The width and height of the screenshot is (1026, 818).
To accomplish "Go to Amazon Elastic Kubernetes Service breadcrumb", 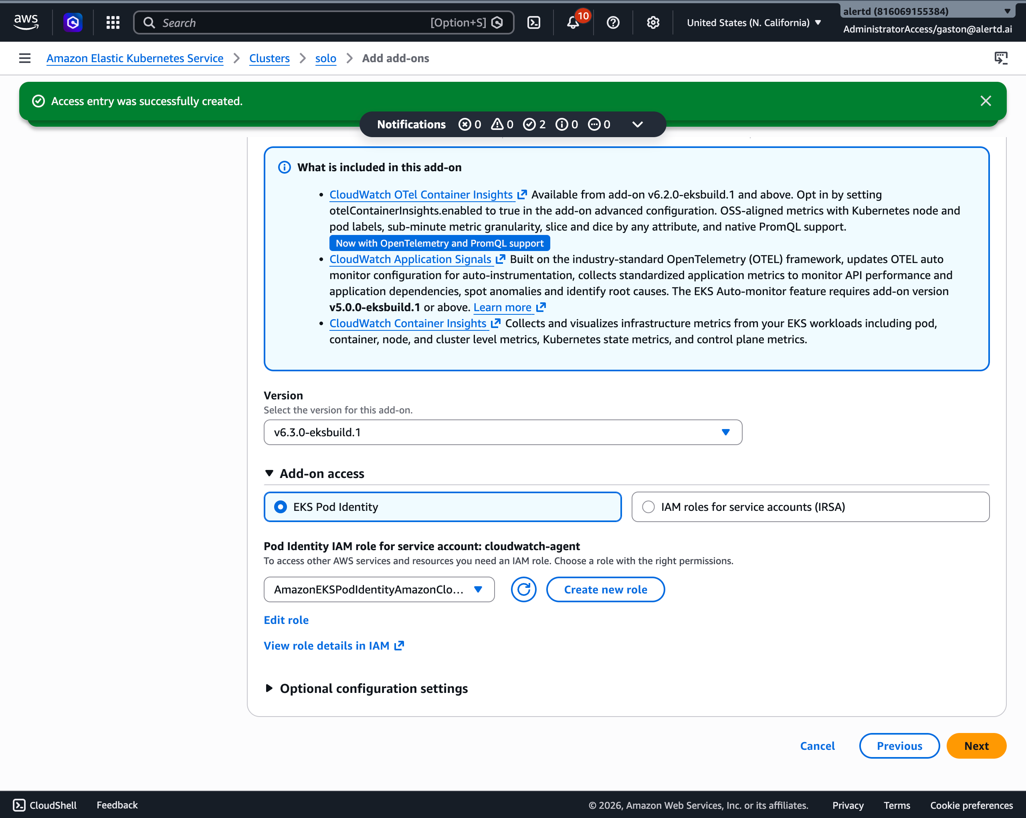I will tap(135, 58).
